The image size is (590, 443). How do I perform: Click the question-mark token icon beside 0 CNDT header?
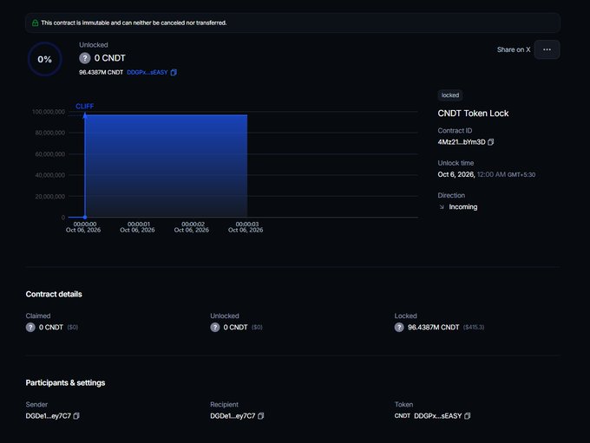tap(85, 58)
